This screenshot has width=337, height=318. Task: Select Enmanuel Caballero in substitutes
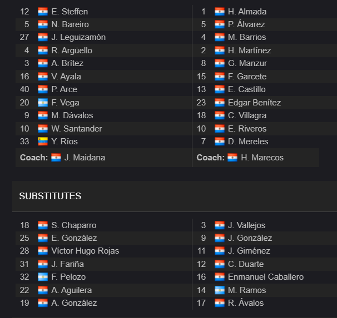click(x=266, y=277)
